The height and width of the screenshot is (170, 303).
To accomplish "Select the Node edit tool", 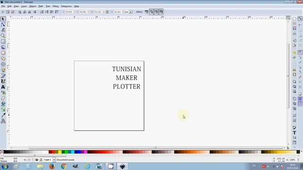I will 3,25.
